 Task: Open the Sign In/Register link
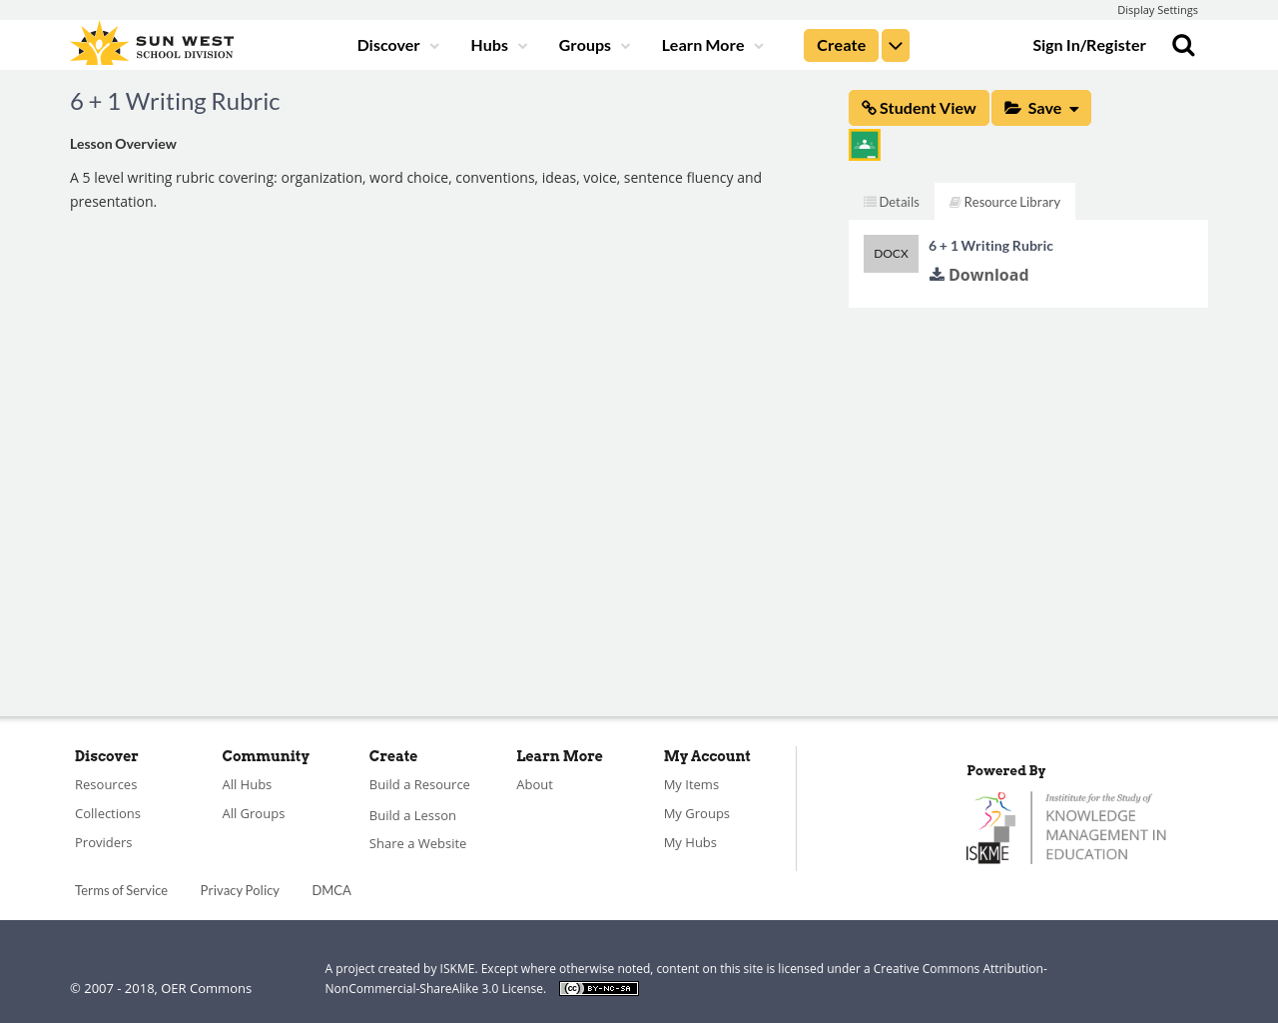click(x=1088, y=45)
